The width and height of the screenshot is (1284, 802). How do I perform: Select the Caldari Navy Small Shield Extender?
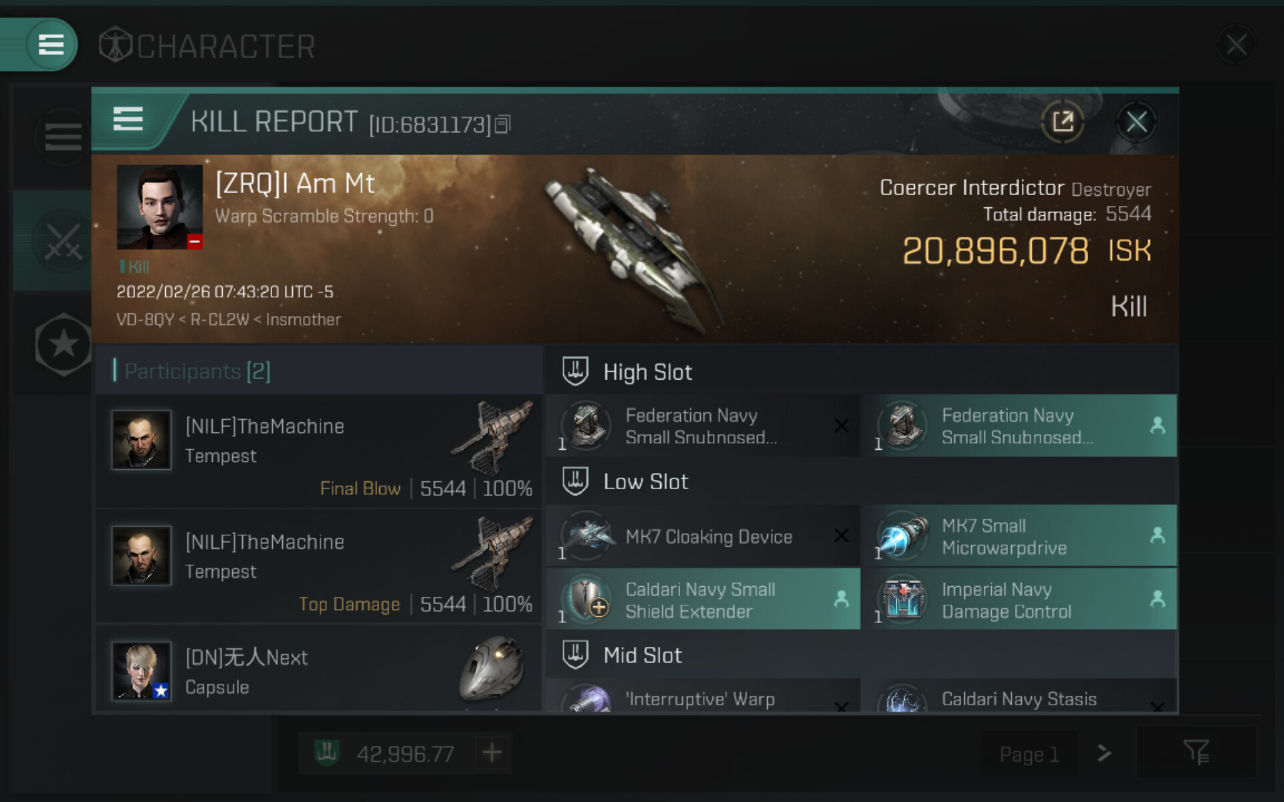[x=703, y=599]
